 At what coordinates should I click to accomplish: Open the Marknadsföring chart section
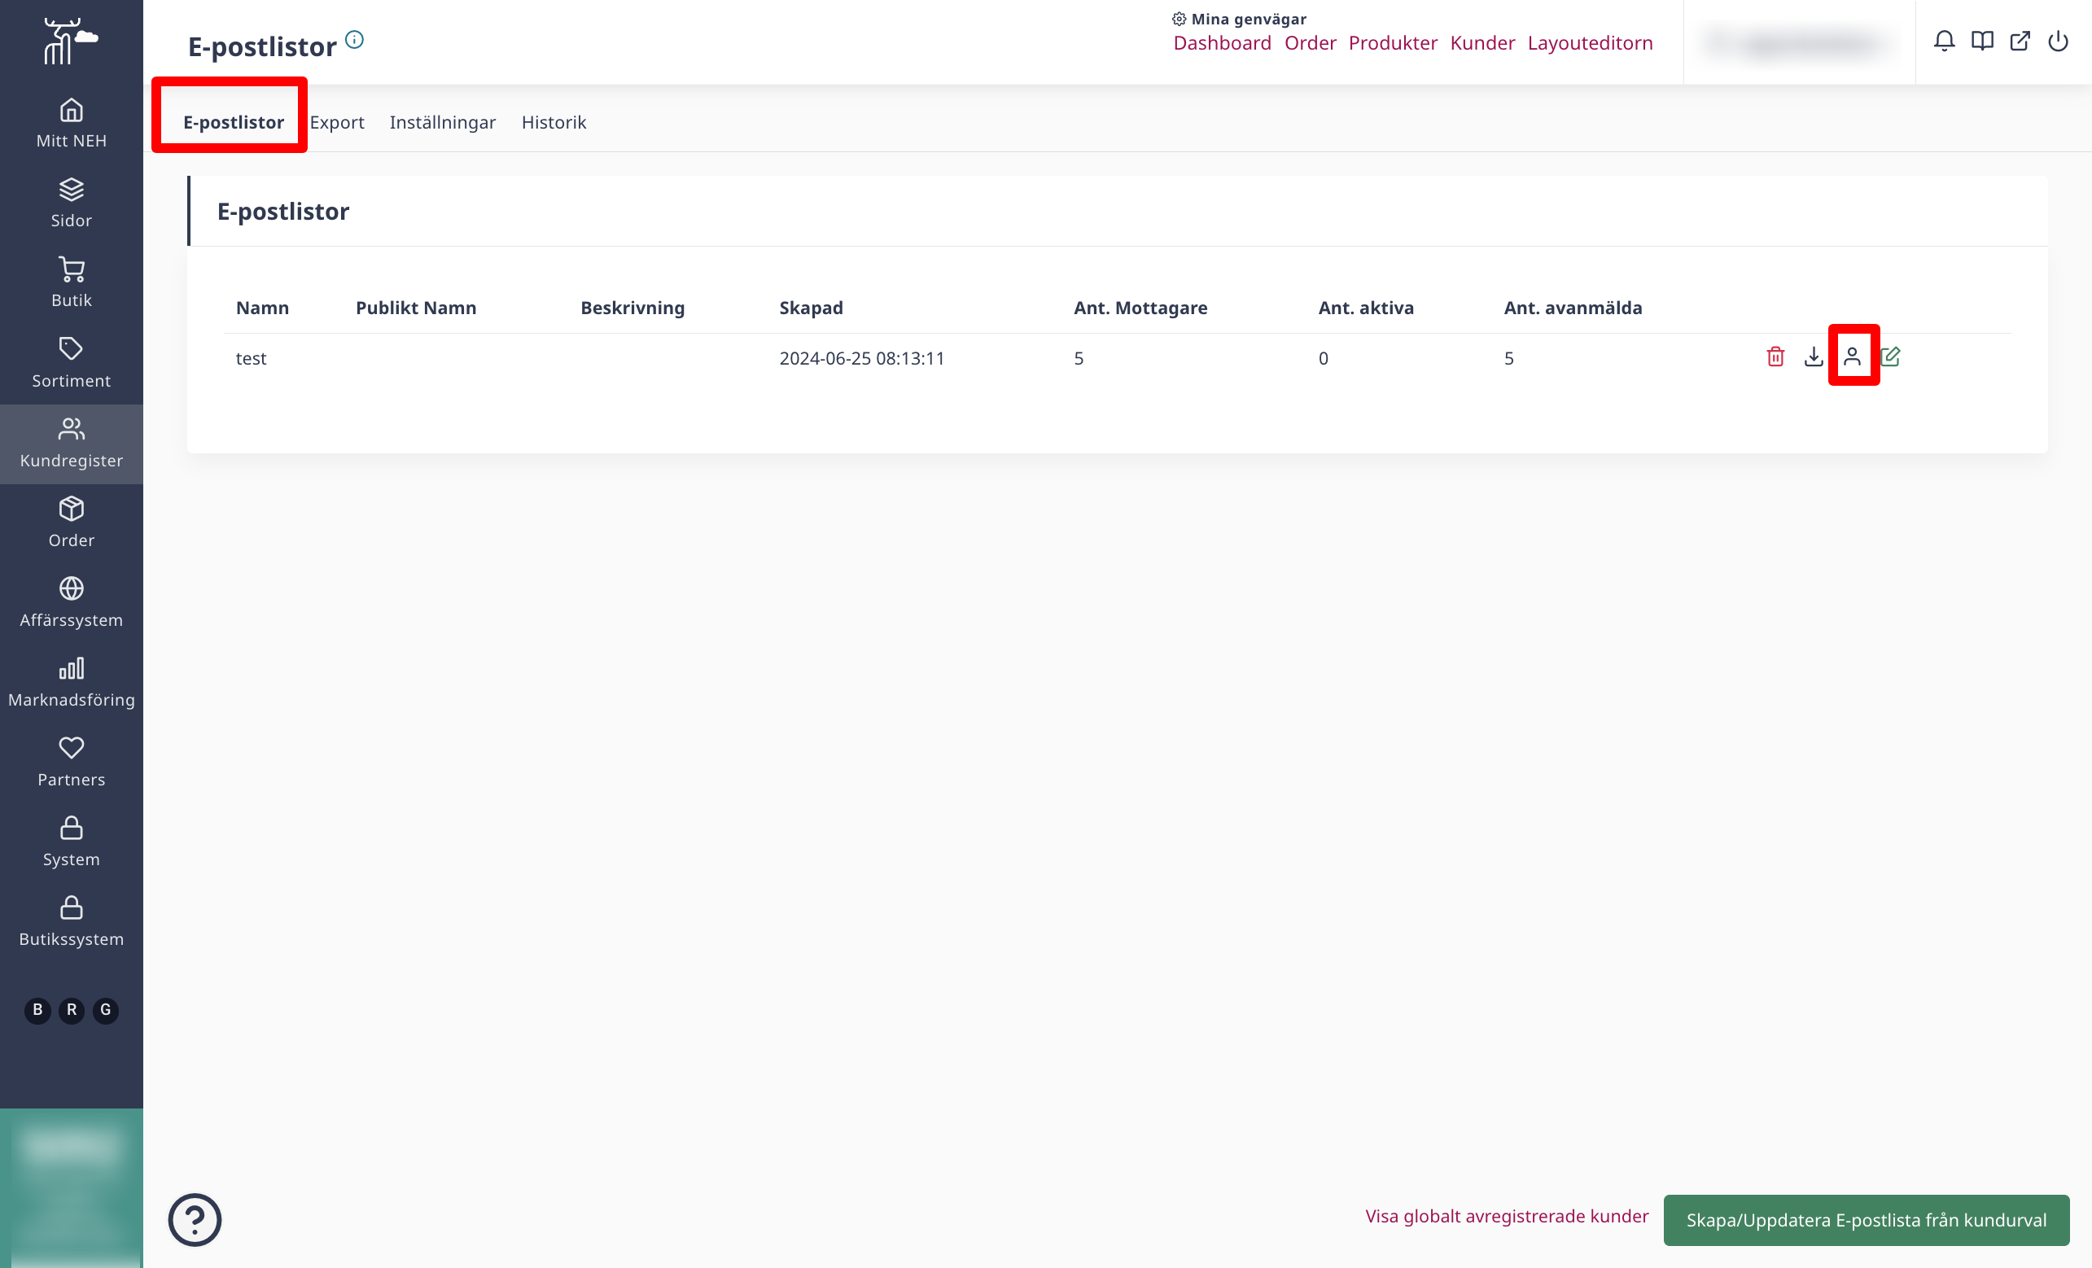[x=72, y=682]
